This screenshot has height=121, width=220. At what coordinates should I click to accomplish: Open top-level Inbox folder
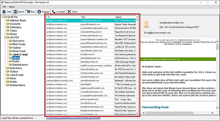(13, 78)
